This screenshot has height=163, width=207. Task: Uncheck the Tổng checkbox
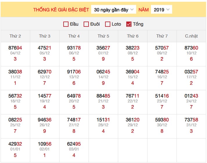(129, 24)
